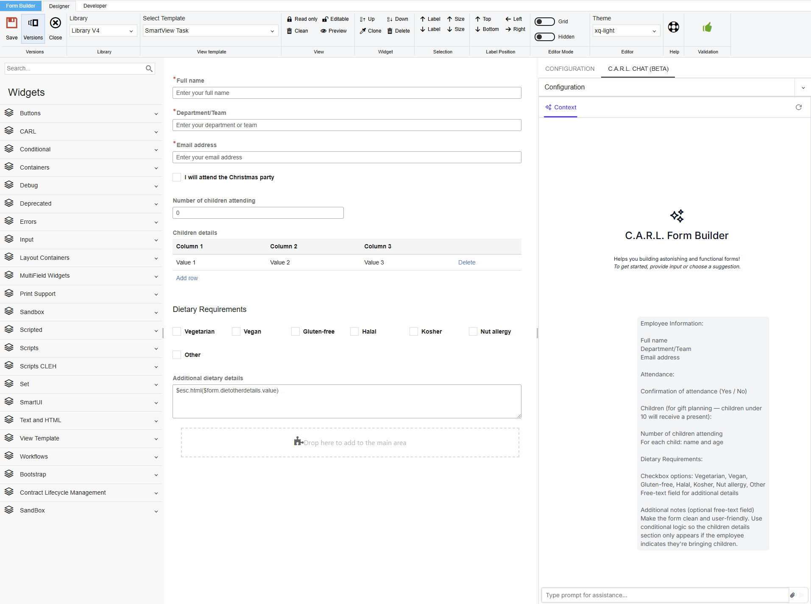Click the Close circle-X icon
Image resolution: width=811 pixels, height=604 pixels.
[x=56, y=23]
